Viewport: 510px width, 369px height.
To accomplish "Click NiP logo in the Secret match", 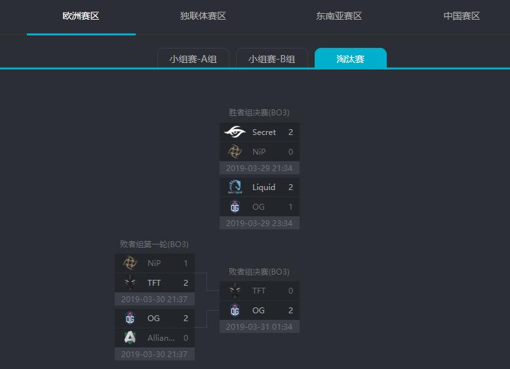I will point(235,152).
